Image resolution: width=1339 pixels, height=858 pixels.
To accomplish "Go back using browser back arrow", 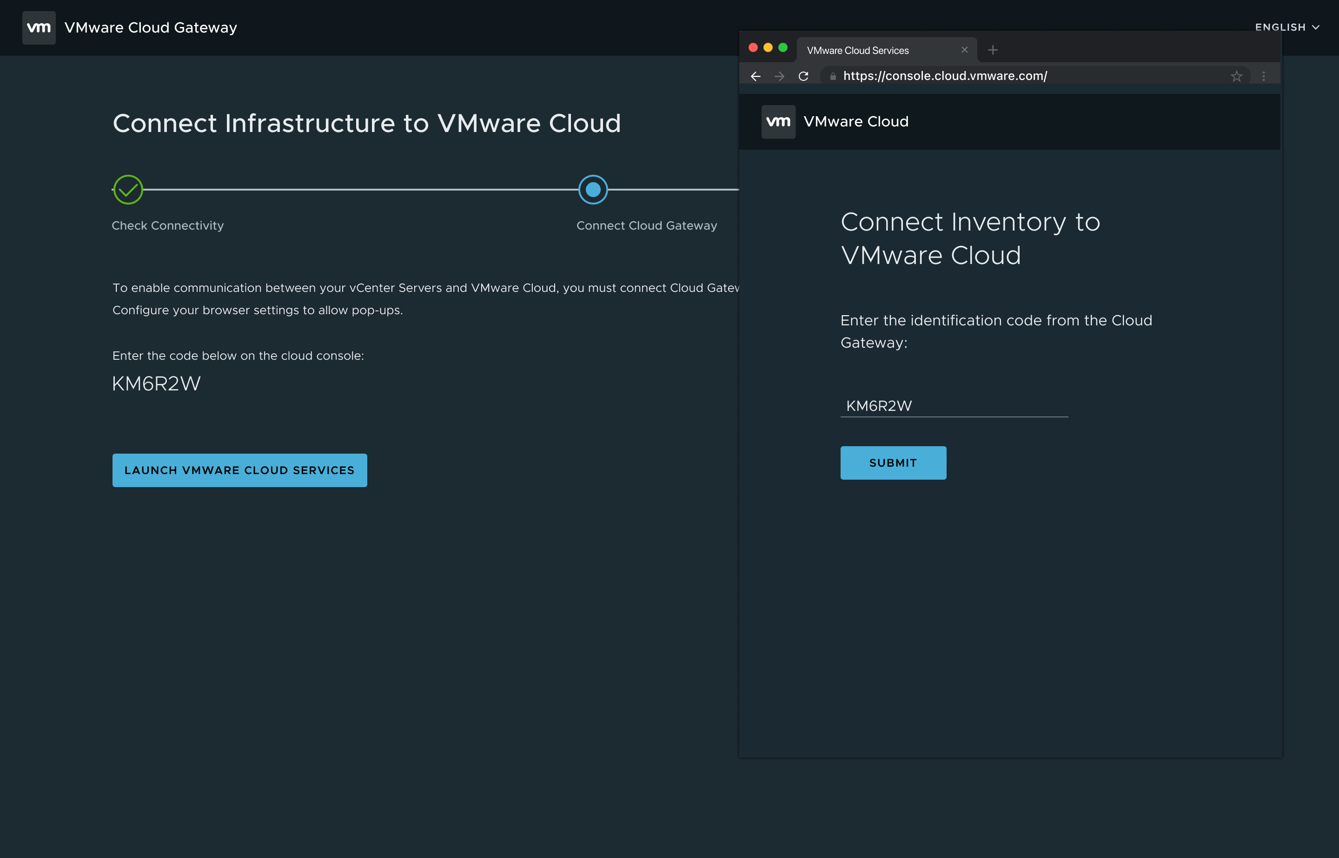I will (x=756, y=76).
